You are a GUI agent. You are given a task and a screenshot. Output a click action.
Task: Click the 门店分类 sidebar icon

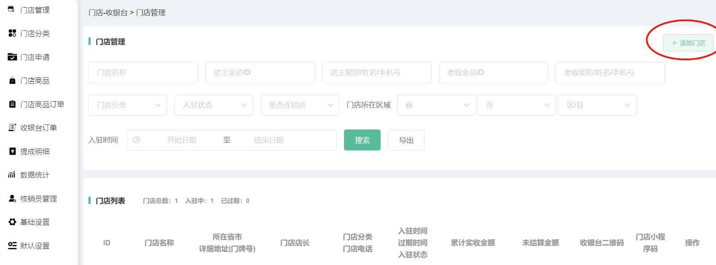coord(12,33)
